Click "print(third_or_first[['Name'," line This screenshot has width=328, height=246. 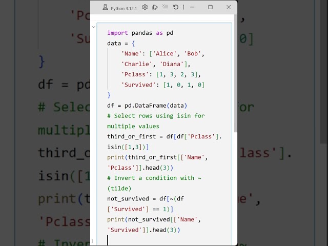157,157
